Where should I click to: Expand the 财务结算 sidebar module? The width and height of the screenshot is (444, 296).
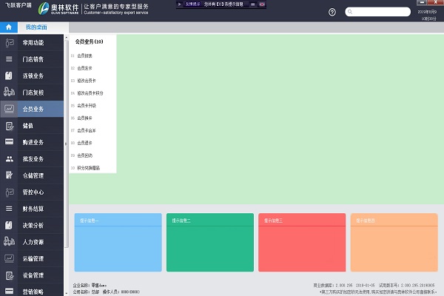point(34,209)
